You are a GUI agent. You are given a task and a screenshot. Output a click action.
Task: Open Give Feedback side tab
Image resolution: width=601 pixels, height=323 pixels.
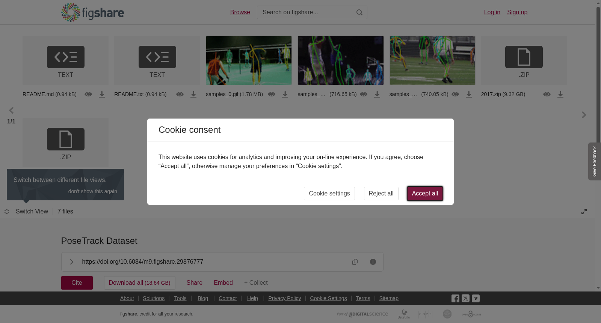(x=595, y=161)
